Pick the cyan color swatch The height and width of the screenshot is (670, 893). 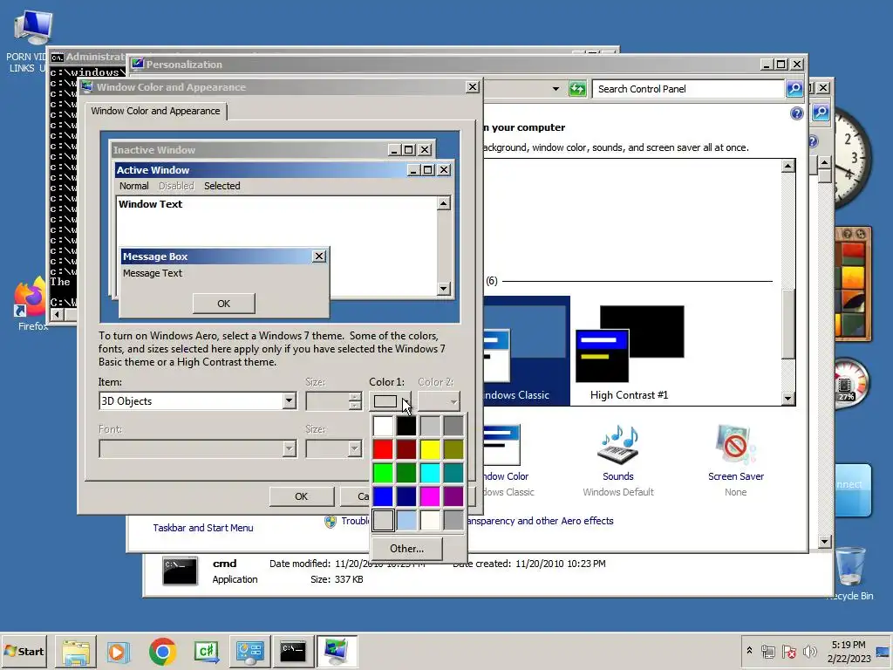pos(431,473)
